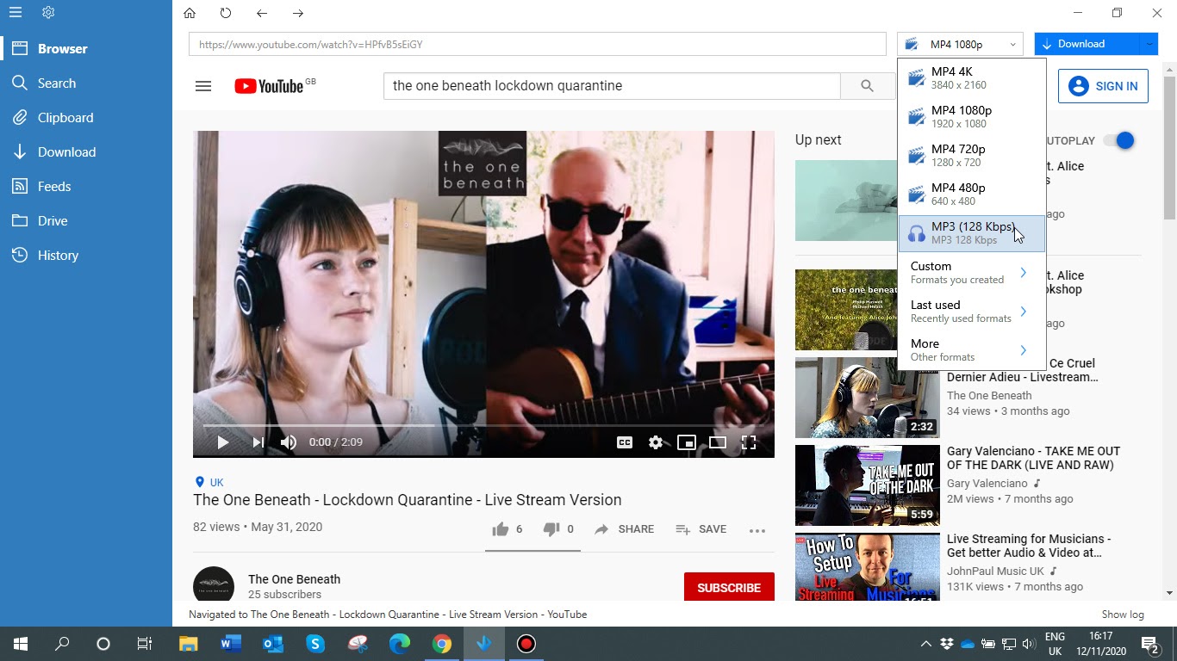This screenshot has width=1177, height=661.
Task: Click SIGN IN button on YouTube
Action: (x=1103, y=86)
